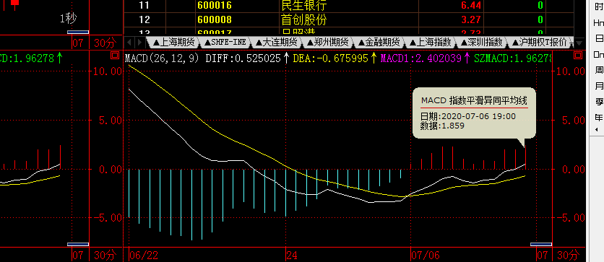Select the 上海指数 tab
Screen dimensions: 604x262
(431, 42)
